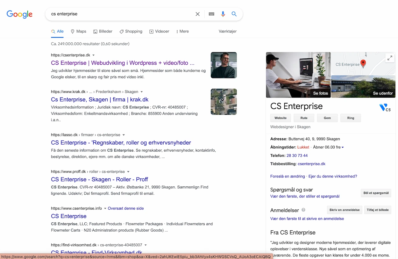Open the Billeder tab
Image resolution: width=398 pixels, height=259 pixels.
click(x=103, y=31)
